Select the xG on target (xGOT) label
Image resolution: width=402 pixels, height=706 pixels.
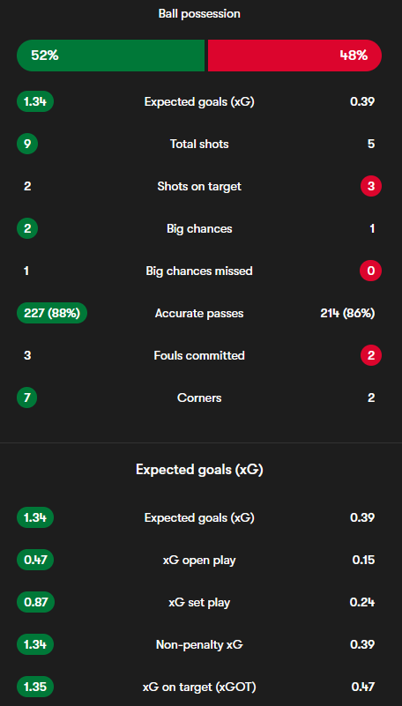click(x=199, y=687)
